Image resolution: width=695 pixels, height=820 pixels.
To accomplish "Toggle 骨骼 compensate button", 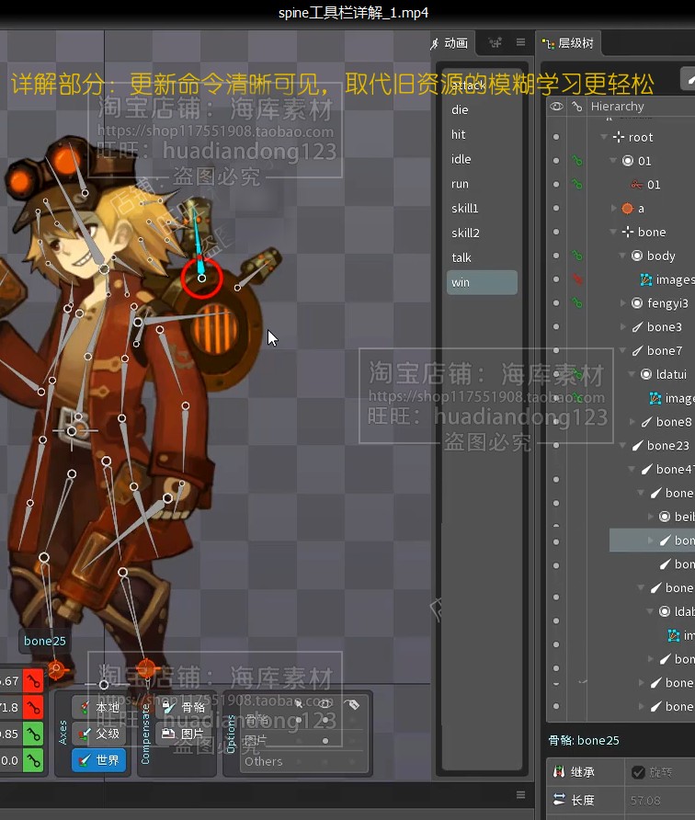I will [183, 708].
